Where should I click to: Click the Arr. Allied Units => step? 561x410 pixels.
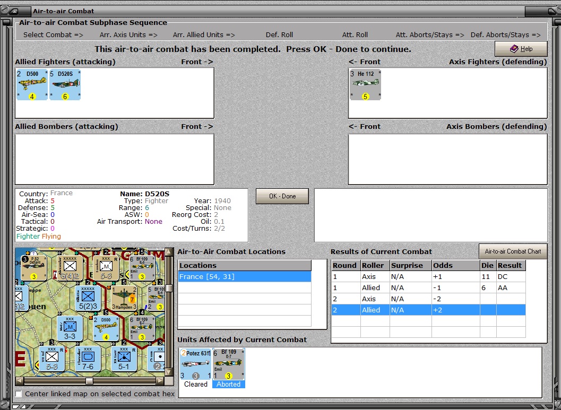coord(204,34)
